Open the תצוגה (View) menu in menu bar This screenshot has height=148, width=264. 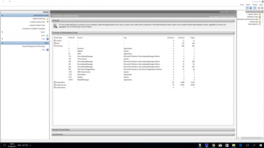(248, 5)
